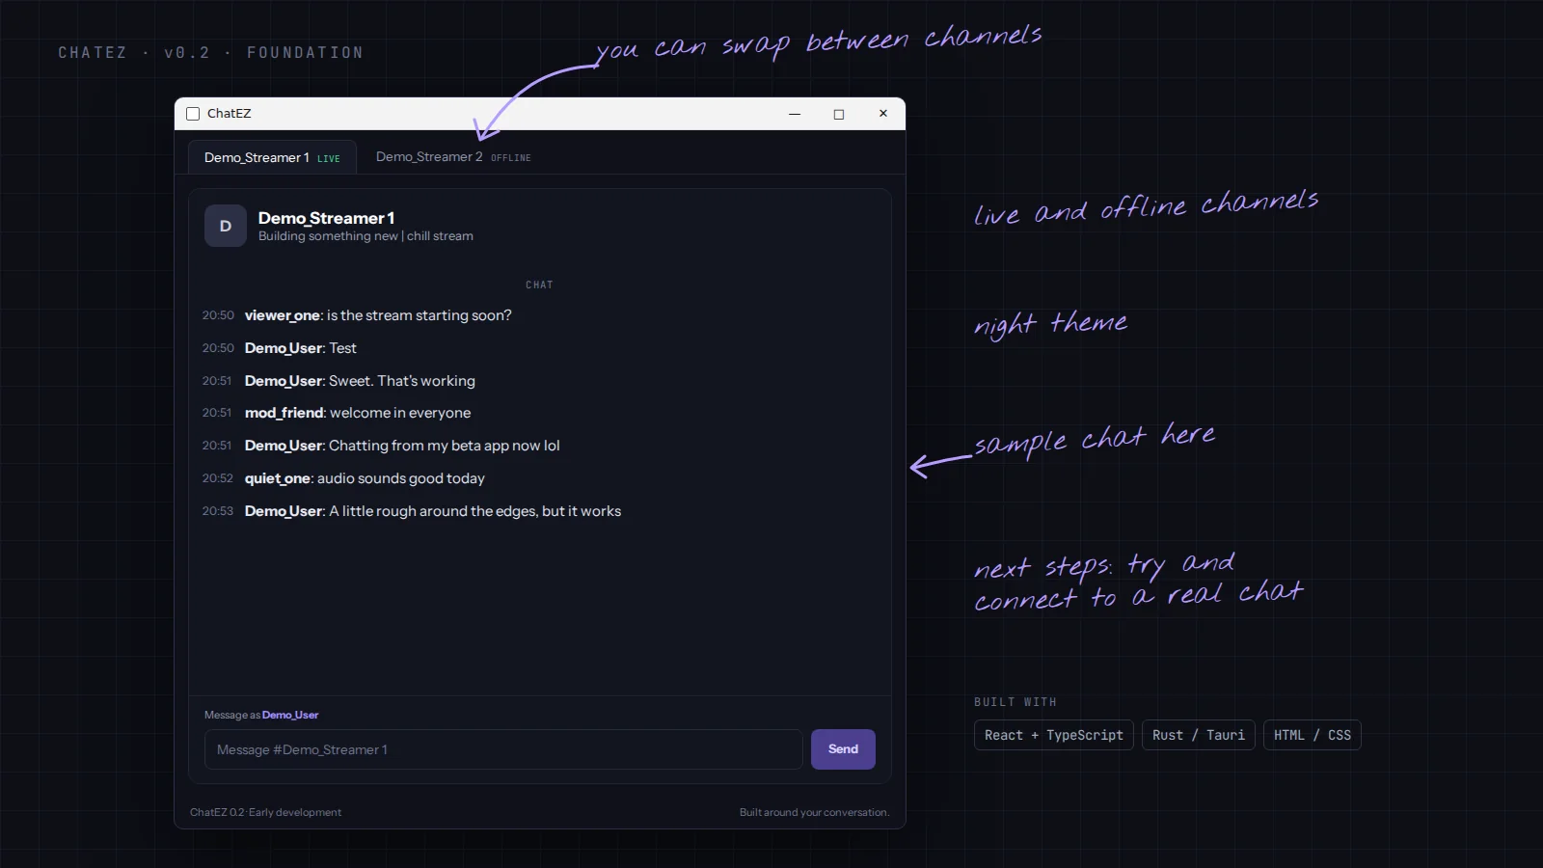
Task: Close the ChatEZ window
Action: click(882, 114)
